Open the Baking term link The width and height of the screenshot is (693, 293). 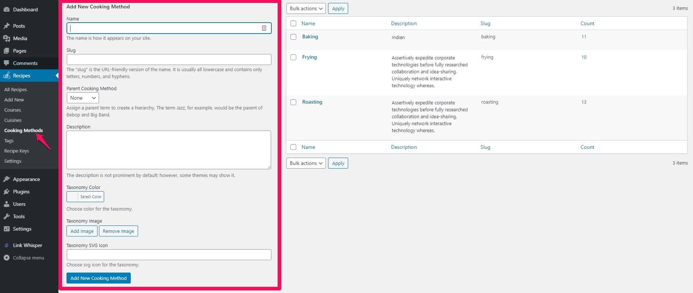[310, 36]
